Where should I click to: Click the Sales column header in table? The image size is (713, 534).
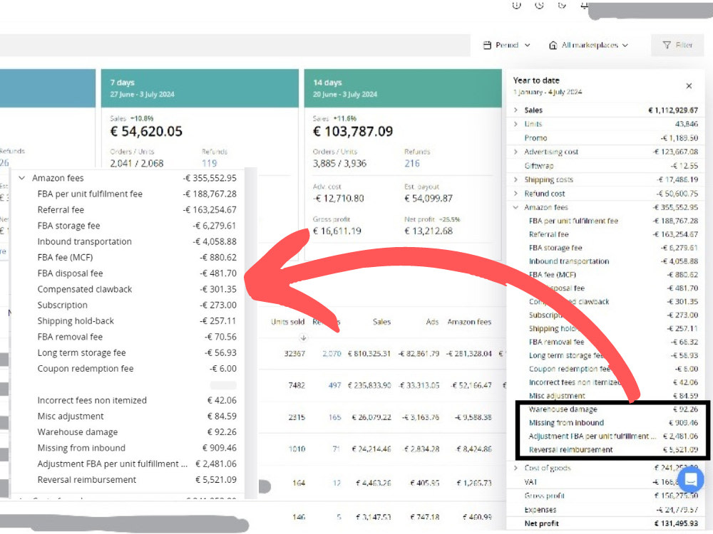click(x=381, y=322)
